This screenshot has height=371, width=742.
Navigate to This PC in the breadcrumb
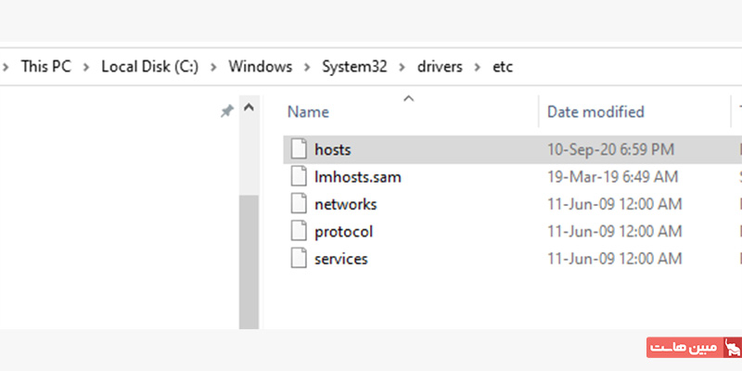(x=46, y=67)
